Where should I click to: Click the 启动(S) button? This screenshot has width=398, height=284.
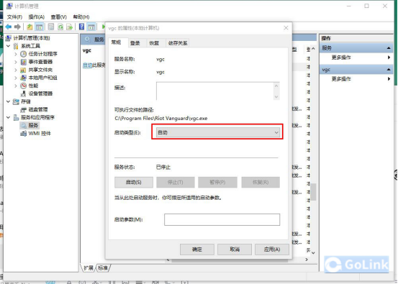pyautogui.click(x=134, y=183)
